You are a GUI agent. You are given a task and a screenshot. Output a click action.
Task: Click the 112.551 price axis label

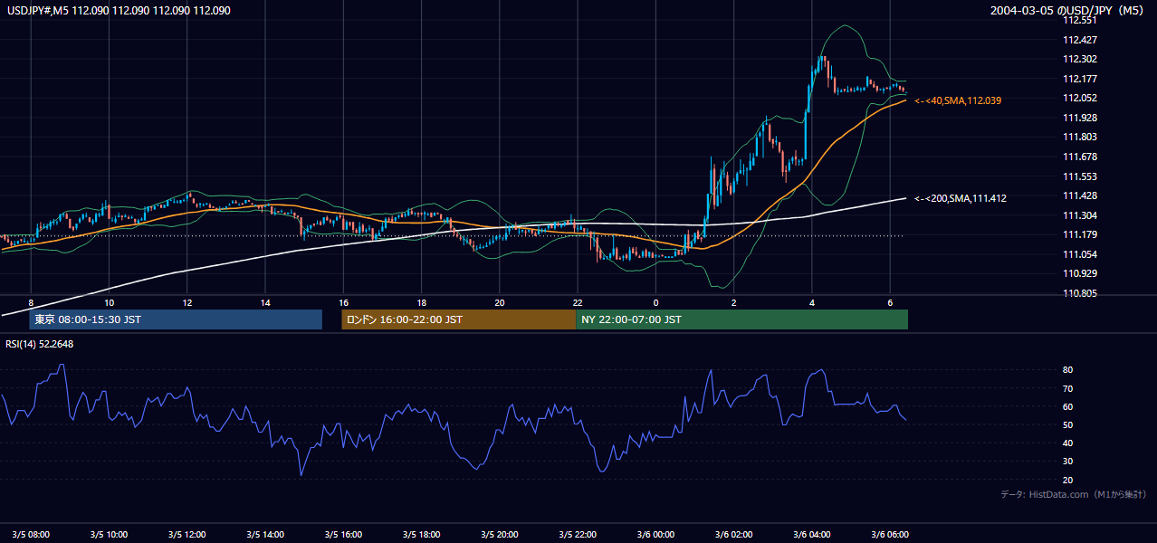pyautogui.click(x=1080, y=20)
